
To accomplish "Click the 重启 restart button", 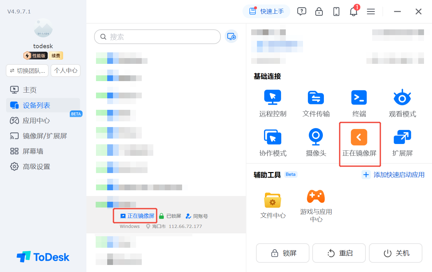I will (x=339, y=253).
